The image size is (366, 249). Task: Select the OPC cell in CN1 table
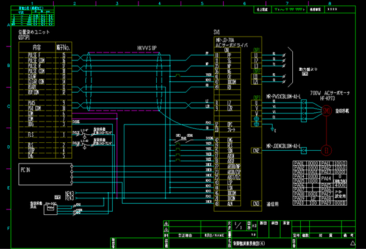(230, 125)
